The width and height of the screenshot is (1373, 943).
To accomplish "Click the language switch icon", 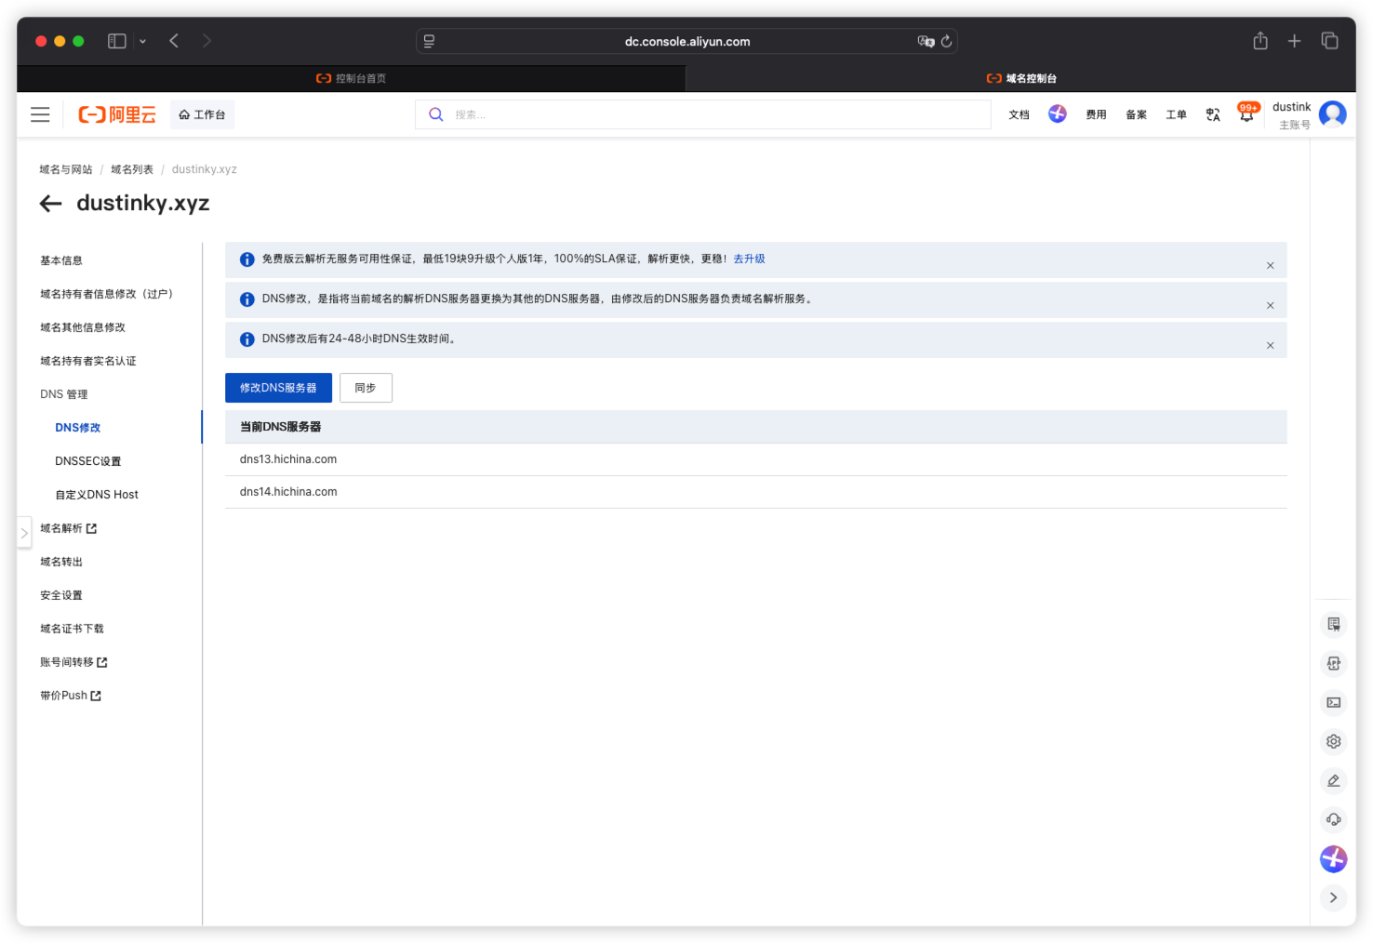I will pos(1213,114).
